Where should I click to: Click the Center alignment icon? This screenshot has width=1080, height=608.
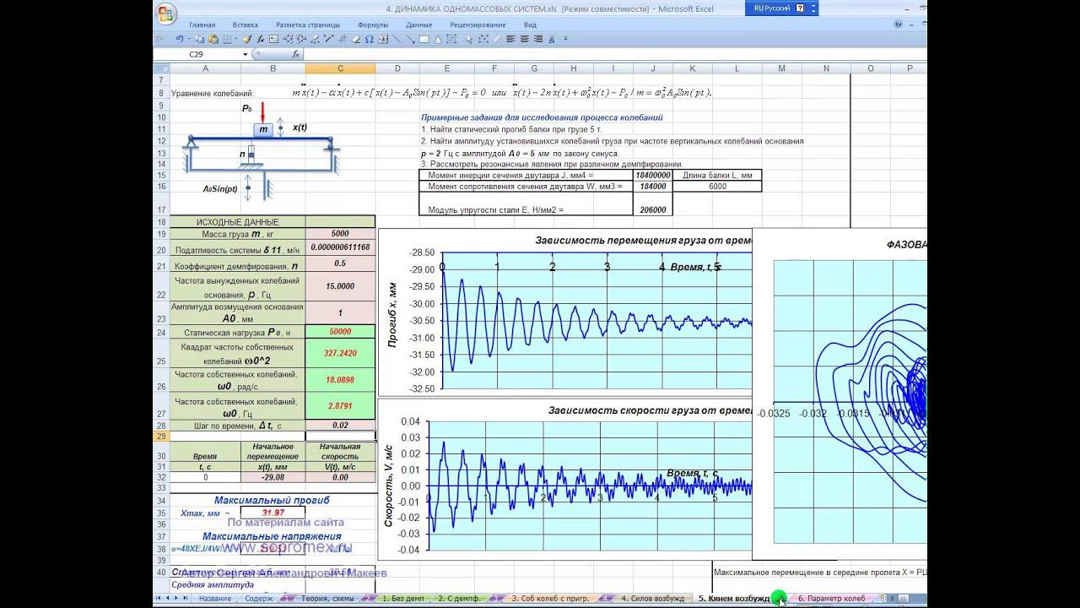point(524,39)
